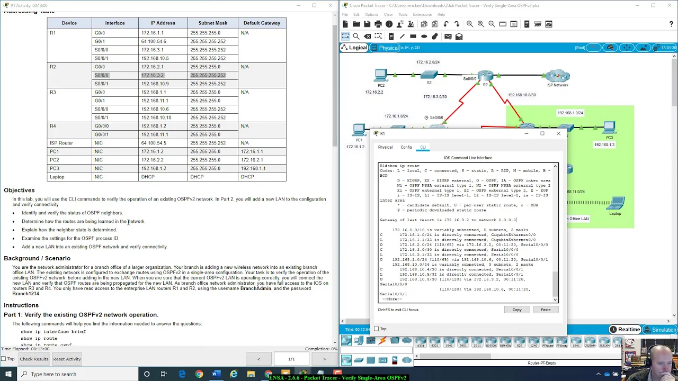This screenshot has height=381, width=678.
Task: Select the 4331 router device
Action: coord(421,341)
